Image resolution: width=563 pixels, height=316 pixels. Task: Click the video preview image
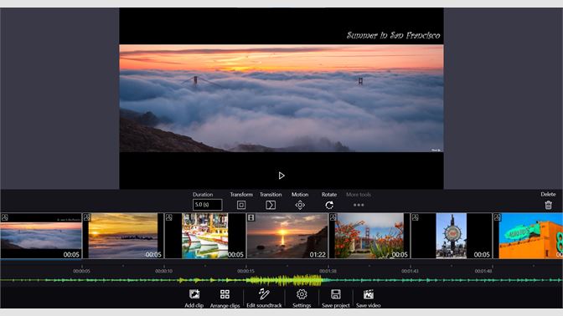click(281, 98)
